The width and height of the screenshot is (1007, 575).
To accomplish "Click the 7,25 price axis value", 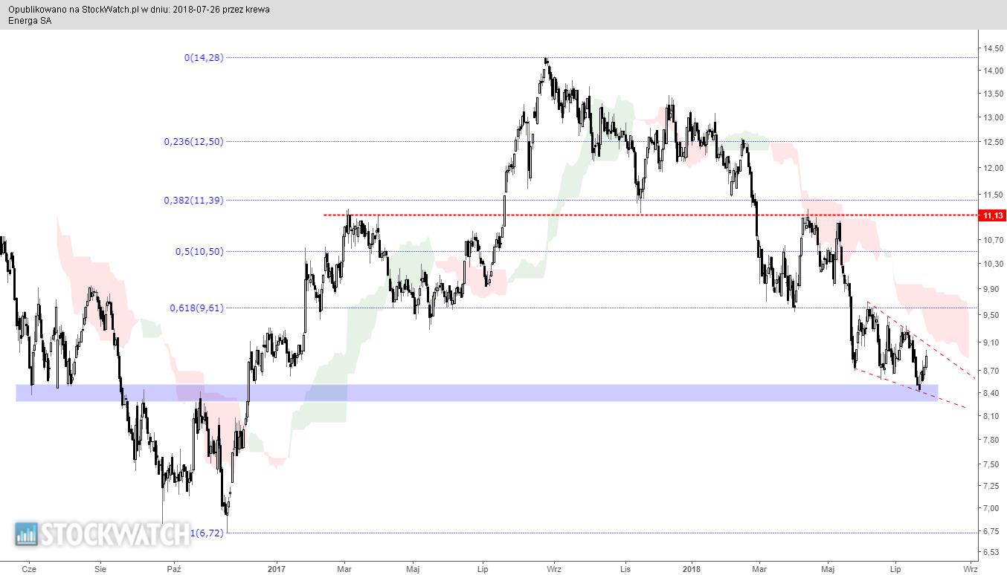I will click(x=993, y=486).
